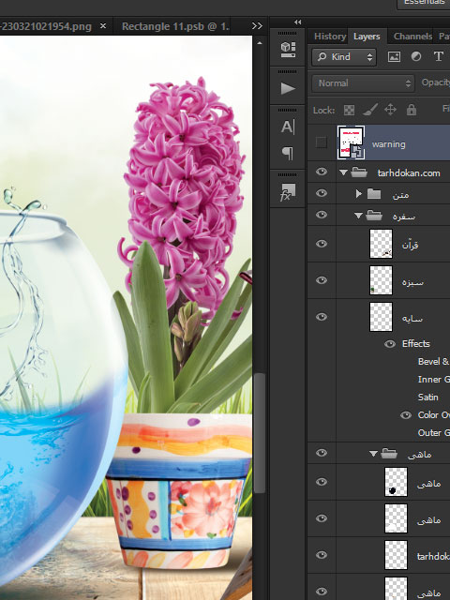Collapse the tarhdokan.com group triangle
This screenshot has height=600, width=450.
click(343, 172)
